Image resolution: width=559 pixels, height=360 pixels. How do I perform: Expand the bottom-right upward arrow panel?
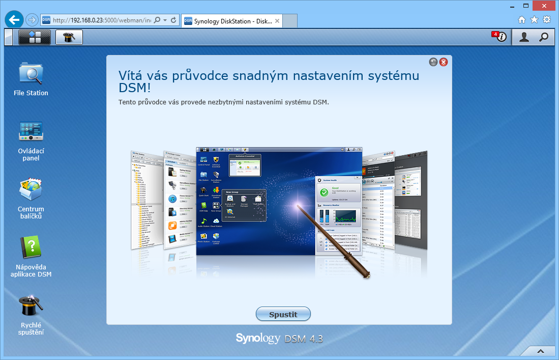(540, 351)
